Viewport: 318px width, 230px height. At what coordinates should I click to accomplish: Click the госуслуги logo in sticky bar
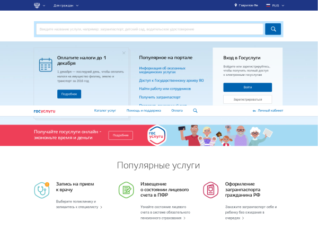coord(45,111)
